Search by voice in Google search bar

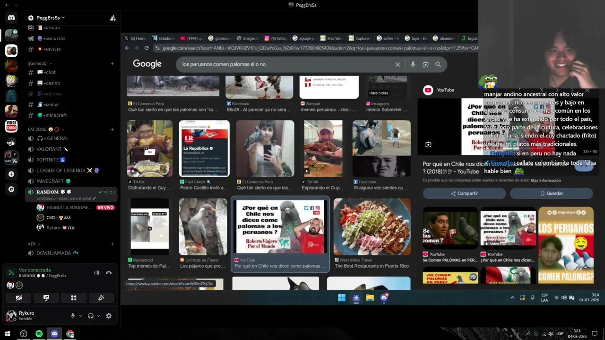pos(413,64)
